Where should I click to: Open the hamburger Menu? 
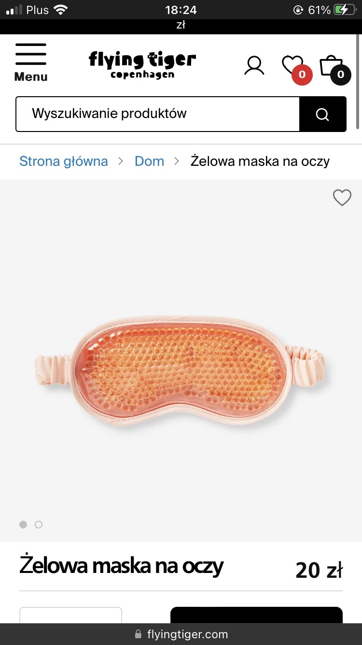coord(31,62)
